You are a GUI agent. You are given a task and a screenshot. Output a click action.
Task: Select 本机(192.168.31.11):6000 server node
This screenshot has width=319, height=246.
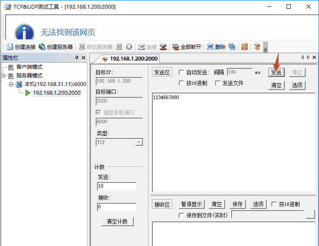[55, 84]
